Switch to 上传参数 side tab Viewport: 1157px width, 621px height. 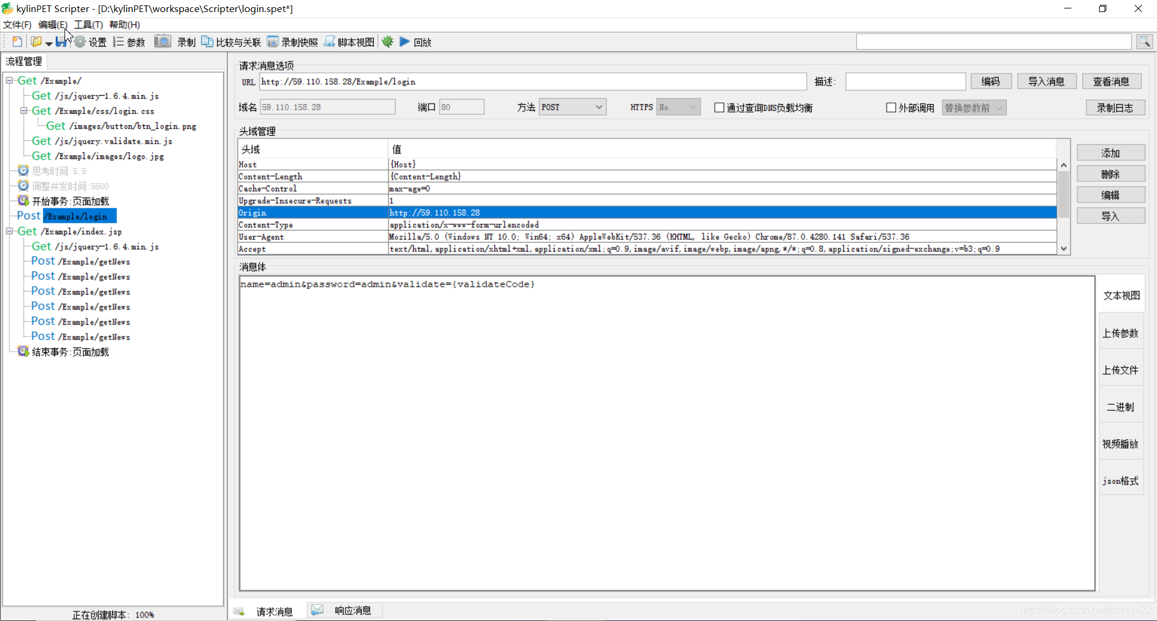1121,333
